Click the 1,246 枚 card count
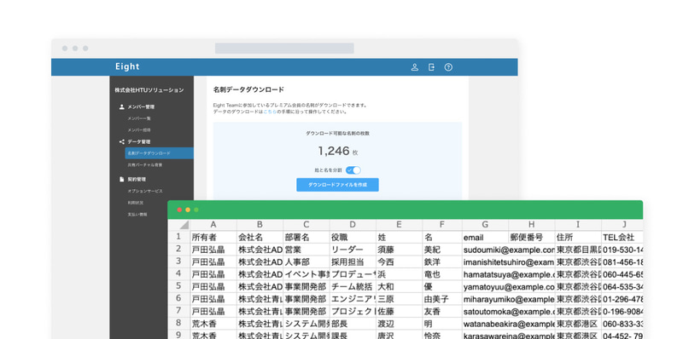Screen dimensions: 683x339 click(337, 152)
